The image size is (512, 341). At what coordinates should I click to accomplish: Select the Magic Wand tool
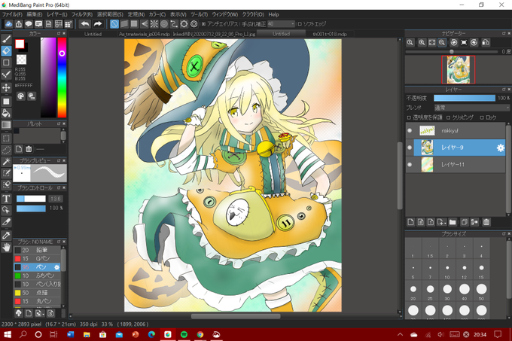tap(6, 162)
